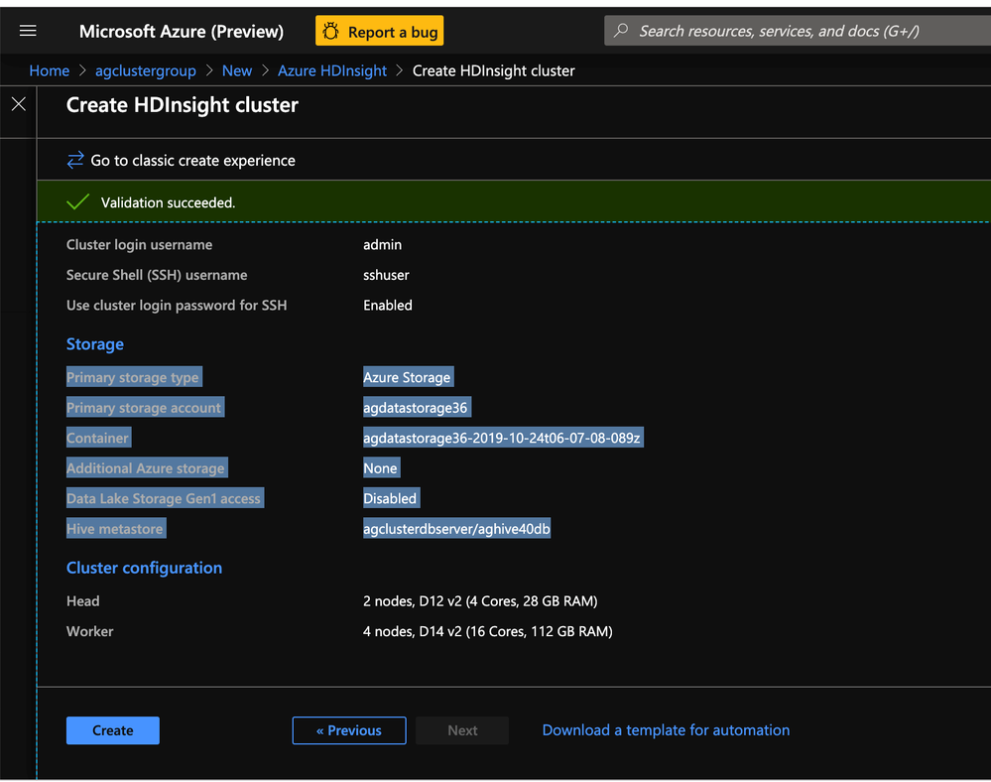Click the green validation checkmark icon
The height and width of the screenshot is (782, 991).
click(x=77, y=202)
